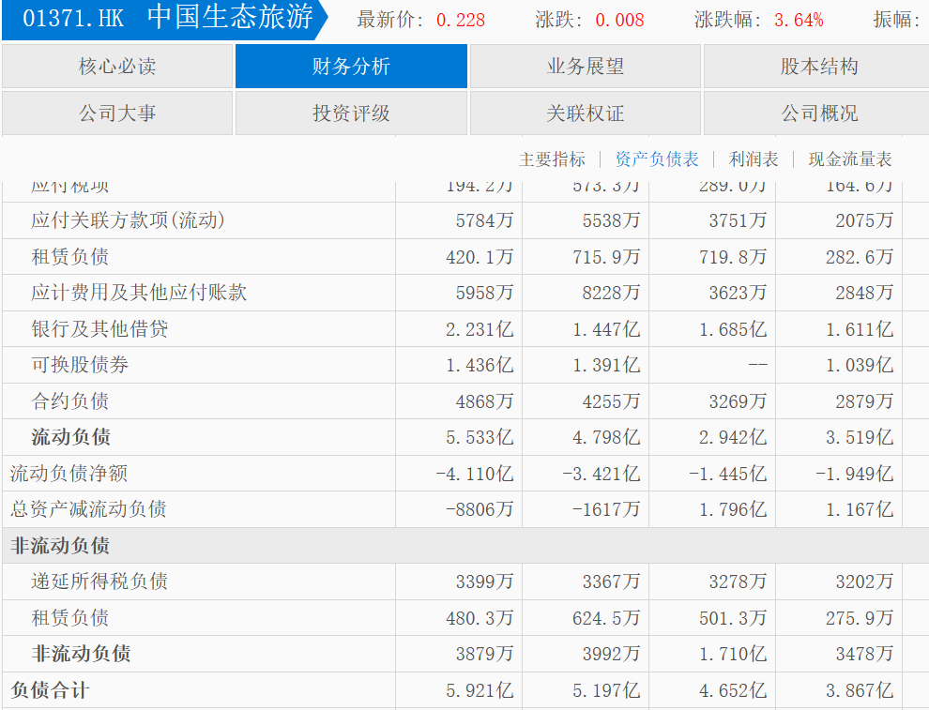Image resolution: width=929 pixels, height=710 pixels.
Task: Click the 主要指标 link
Action: 552,159
